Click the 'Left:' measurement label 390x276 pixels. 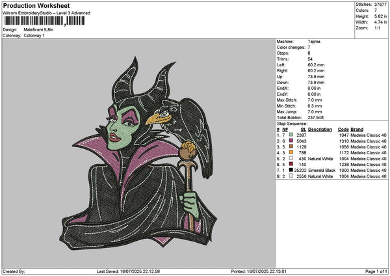281,64
